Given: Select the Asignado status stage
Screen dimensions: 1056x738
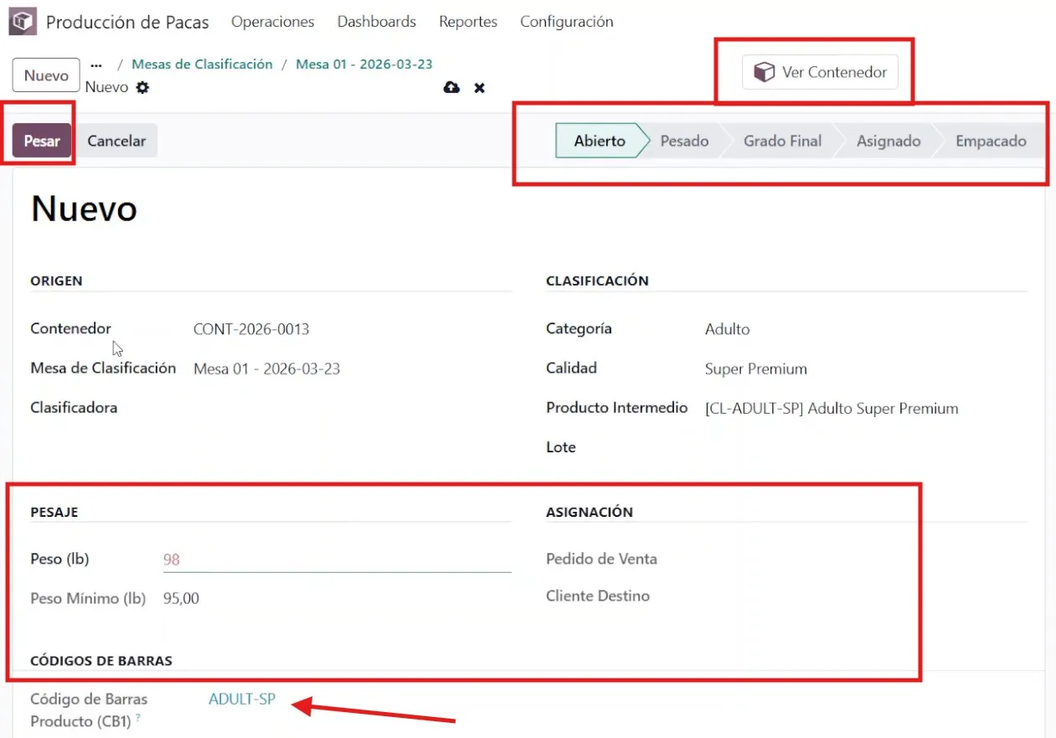Looking at the screenshot, I should pyautogui.click(x=889, y=141).
